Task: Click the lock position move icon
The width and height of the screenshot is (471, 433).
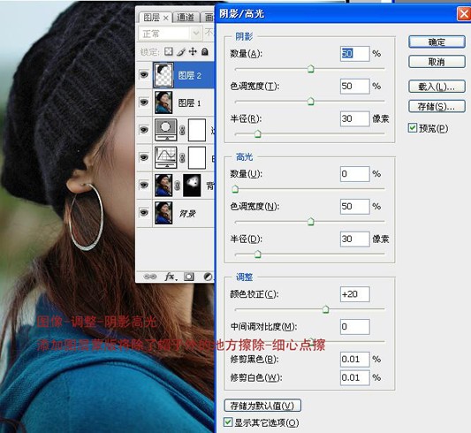Action: 193,51
